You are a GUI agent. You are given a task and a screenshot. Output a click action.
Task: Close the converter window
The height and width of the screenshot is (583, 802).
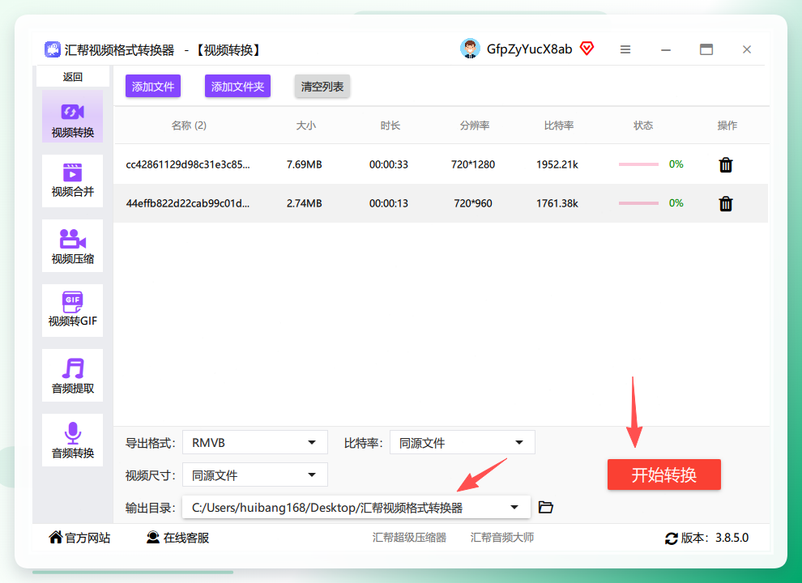pos(747,49)
